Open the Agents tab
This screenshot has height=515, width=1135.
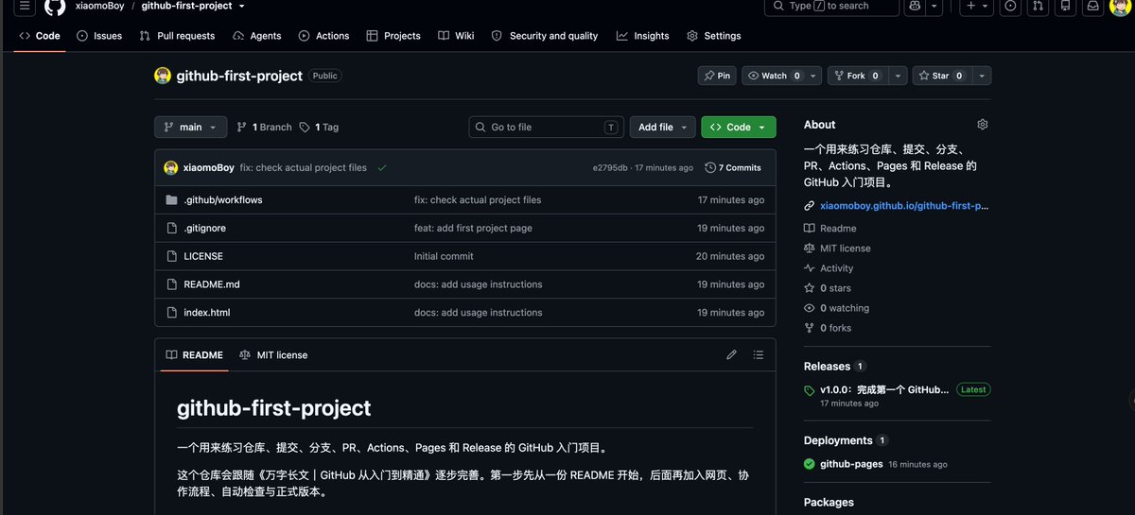tap(257, 36)
